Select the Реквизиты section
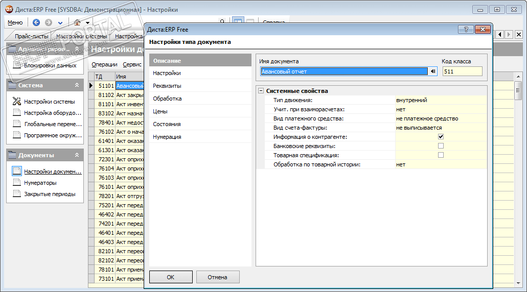Viewport: 527px width, 292px height. (200, 86)
